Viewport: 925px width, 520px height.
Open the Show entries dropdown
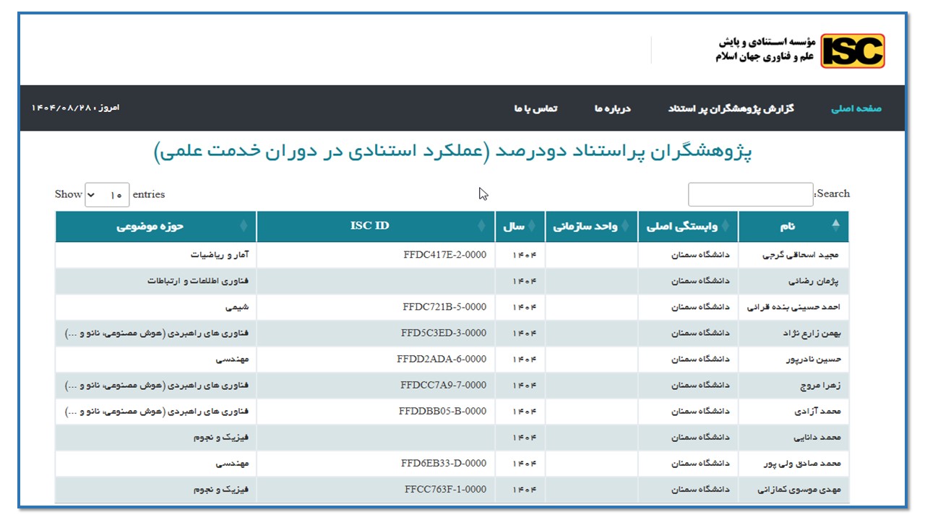107,195
